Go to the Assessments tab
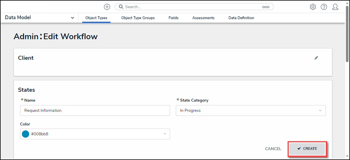Image resolution: width=350 pixels, height=160 pixels. [x=203, y=18]
